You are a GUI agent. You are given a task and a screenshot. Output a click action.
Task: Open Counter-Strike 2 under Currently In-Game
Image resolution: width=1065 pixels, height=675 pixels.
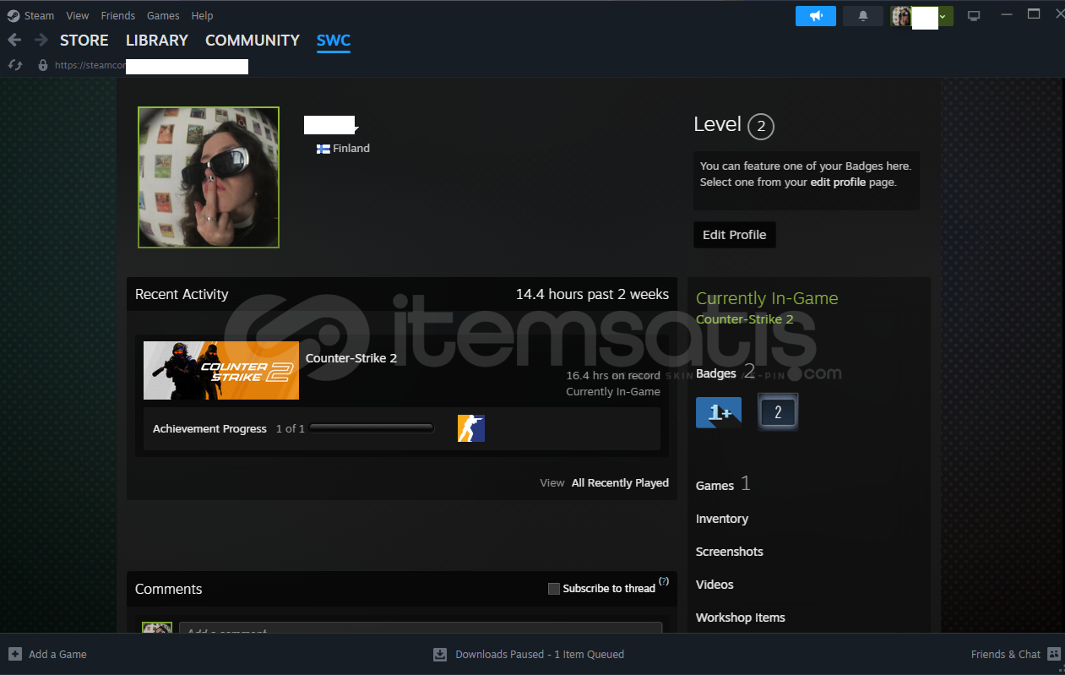pyautogui.click(x=745, y=319)
